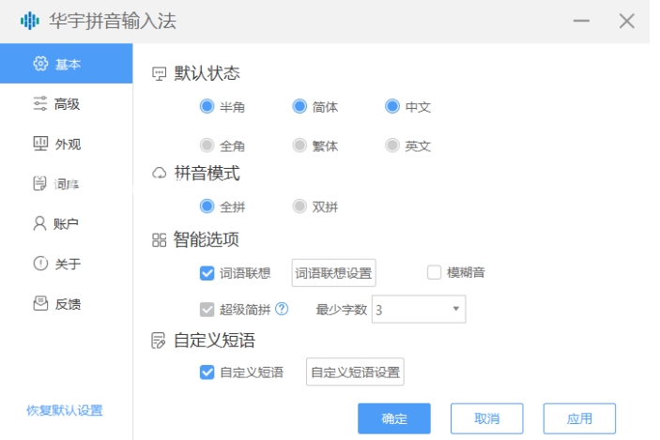
Task: Click the 最少字数 label
Action: [x=342, y=310]
